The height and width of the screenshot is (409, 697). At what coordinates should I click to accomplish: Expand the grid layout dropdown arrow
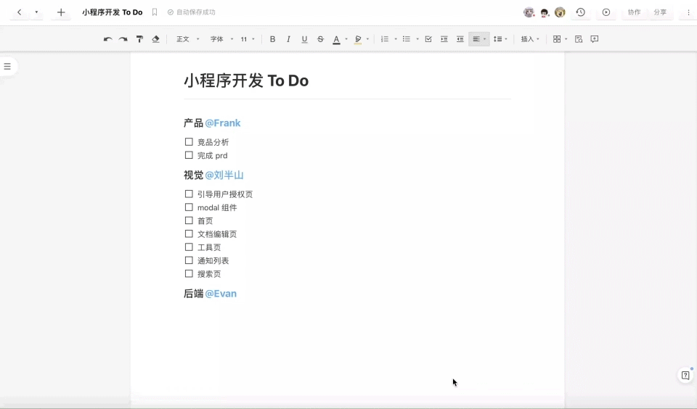click(566, 39)
